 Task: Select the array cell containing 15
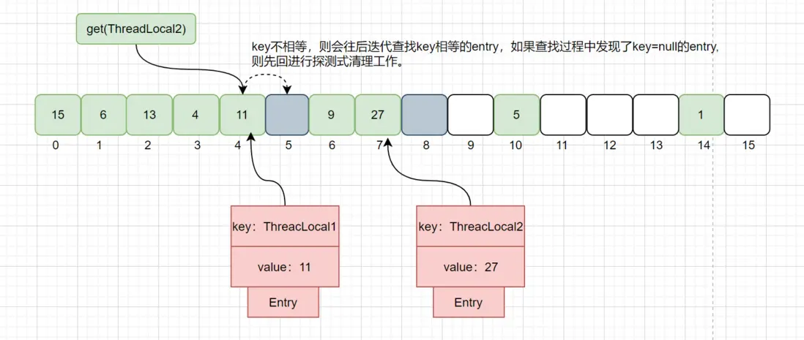coord(58,115)
